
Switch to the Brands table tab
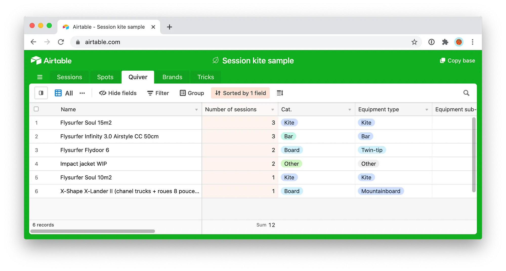[172, 77]
